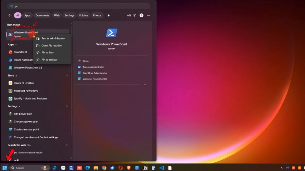Switch to the Web filter tab

pos(57,15)
